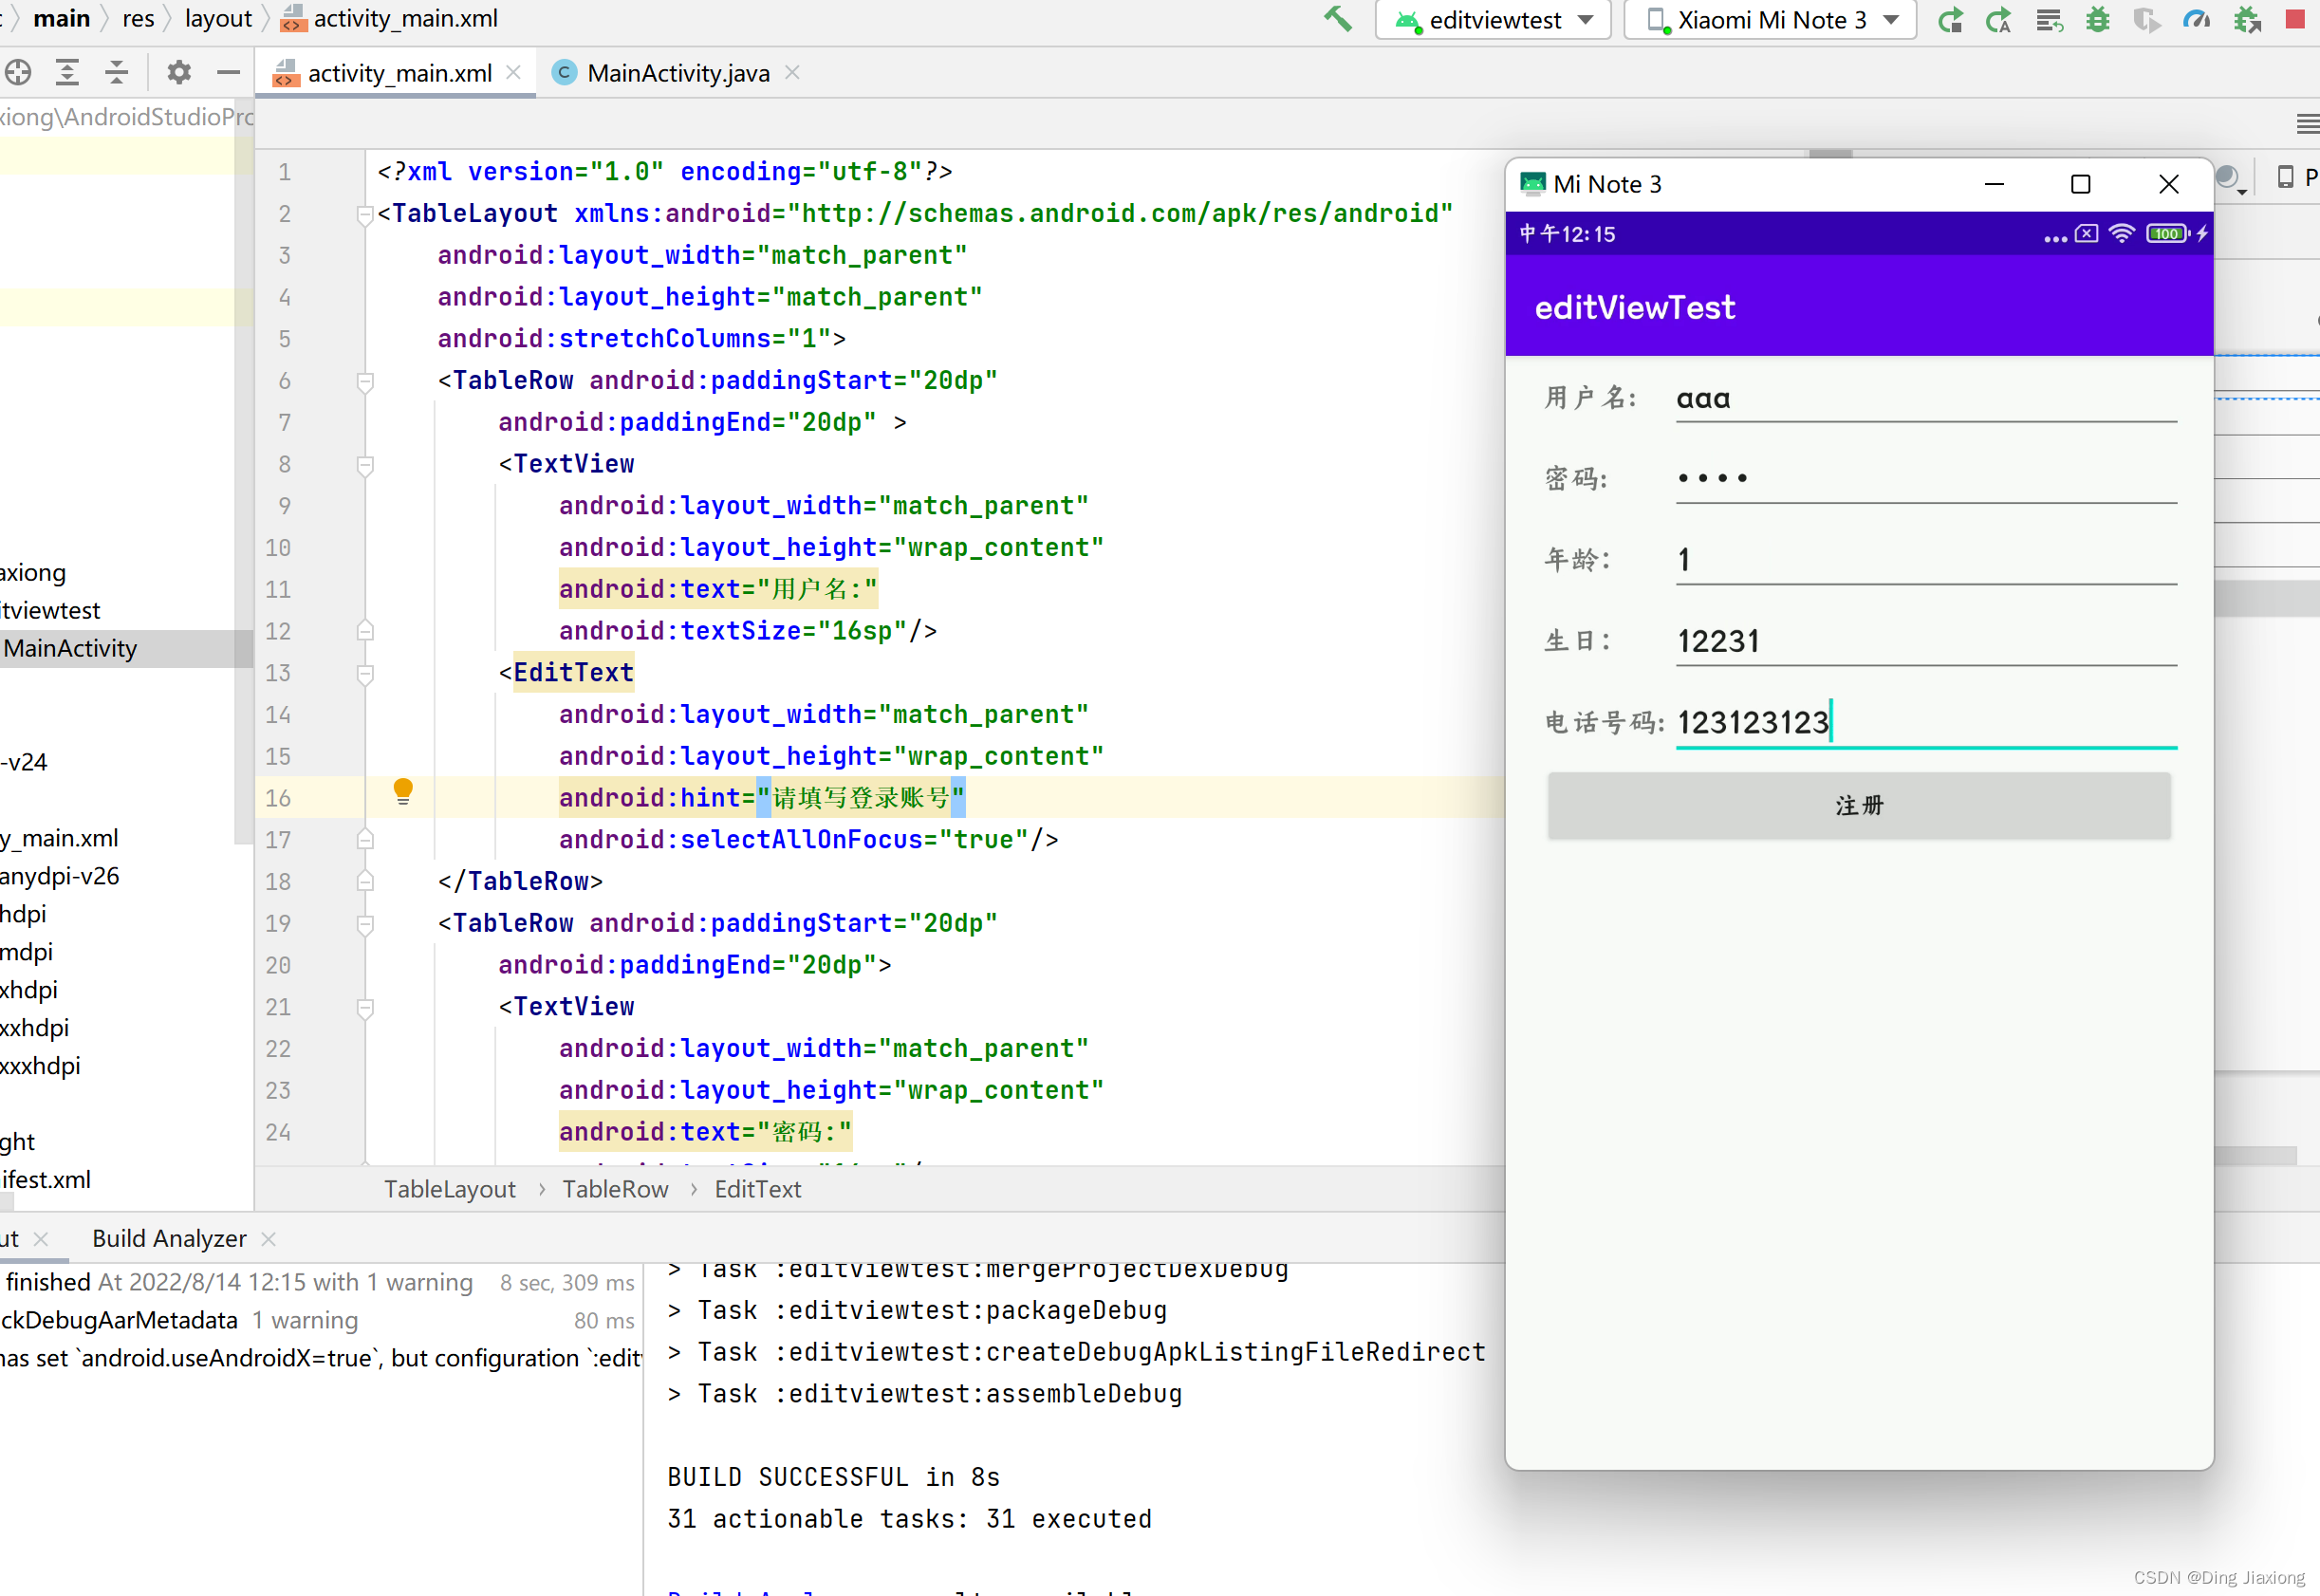Click fold end marker on line 17
The image size is (2320, 1596).
[x=365, y=839]
